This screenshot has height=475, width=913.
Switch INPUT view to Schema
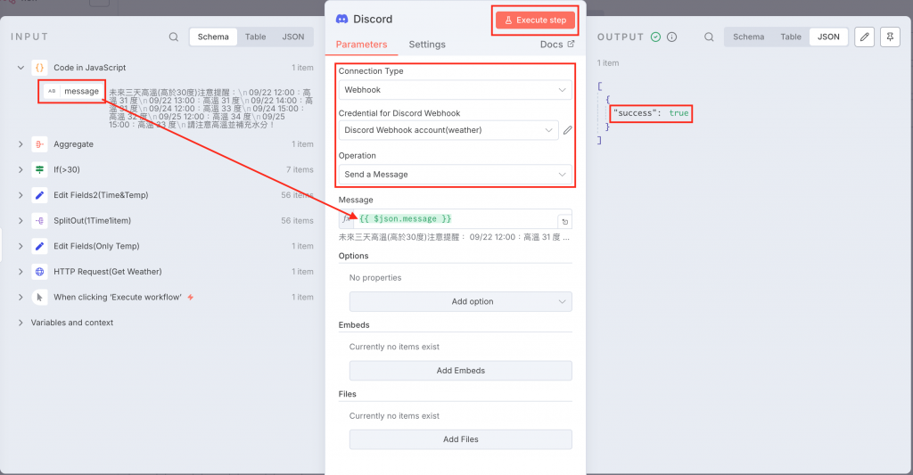(213, 37)
